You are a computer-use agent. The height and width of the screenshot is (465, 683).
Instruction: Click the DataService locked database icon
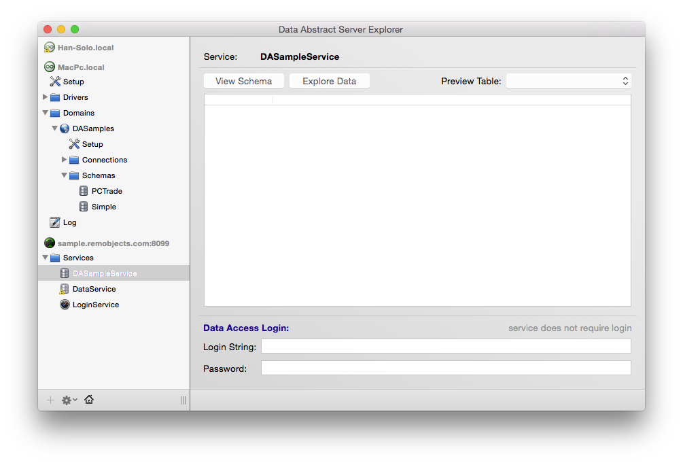click(64, 289)
